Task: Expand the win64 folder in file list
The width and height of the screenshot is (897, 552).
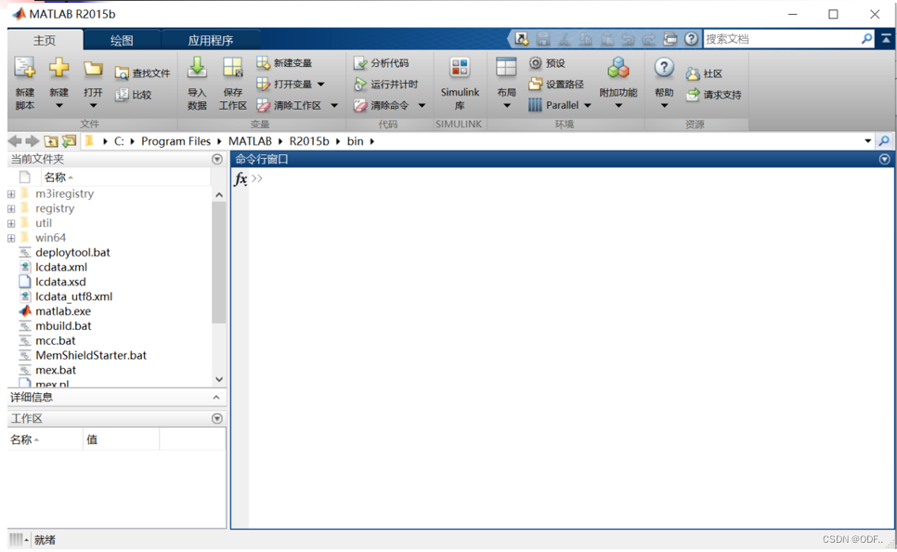Action: pyautogui.click(x=11, y=238)
